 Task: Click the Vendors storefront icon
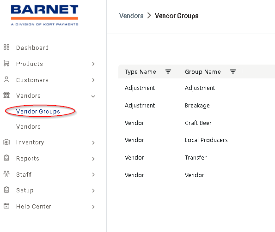[x=6, y=95]
